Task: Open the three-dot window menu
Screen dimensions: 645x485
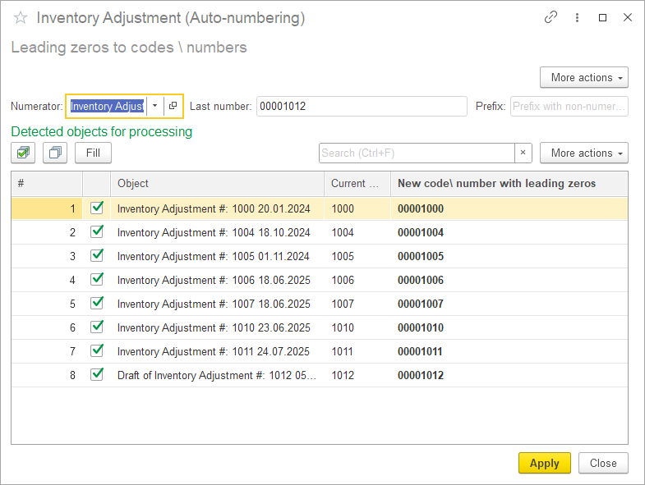Action: pos(577,17)
